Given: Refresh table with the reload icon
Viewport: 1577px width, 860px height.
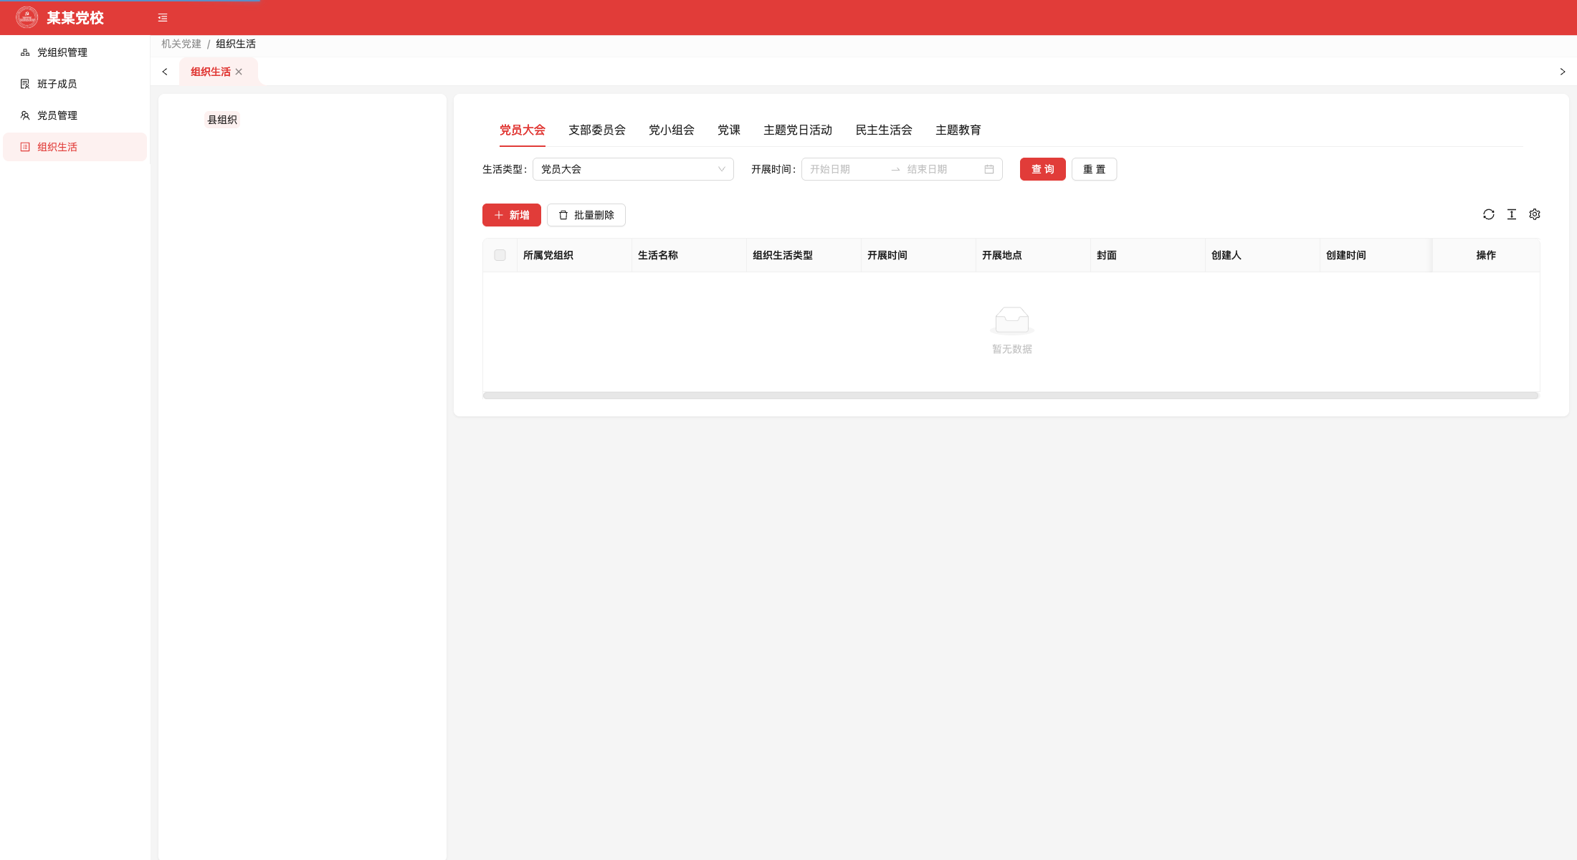Looking at the screenshot, I should 1489,214.
